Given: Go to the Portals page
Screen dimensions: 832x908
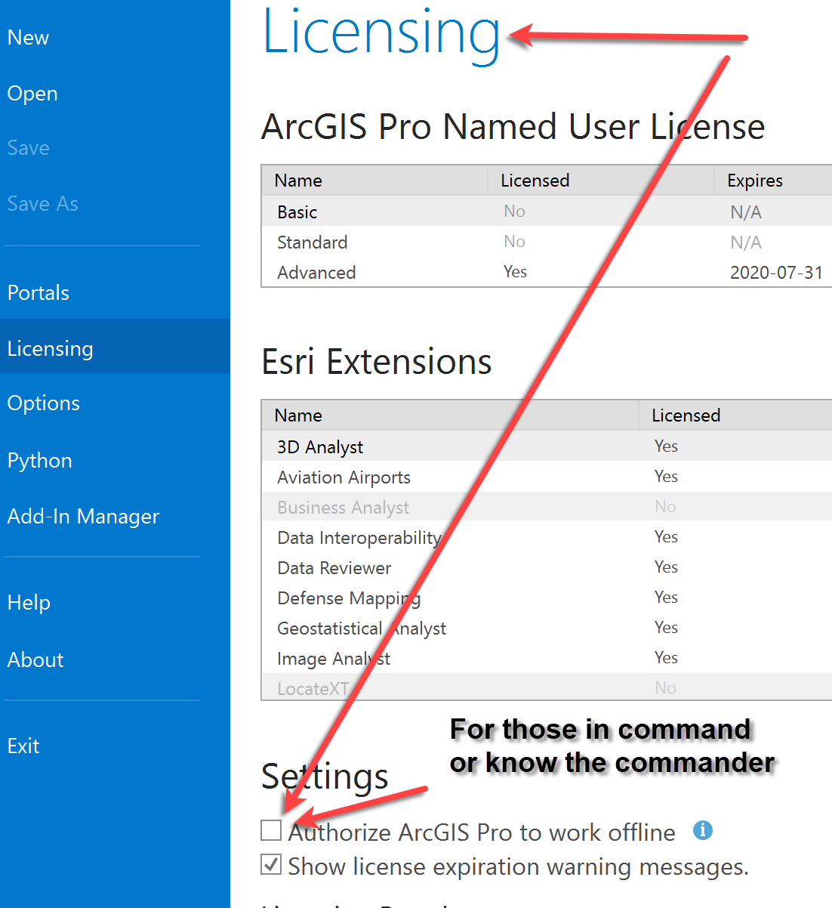Looking at the screenshot, I should [38, 292].
